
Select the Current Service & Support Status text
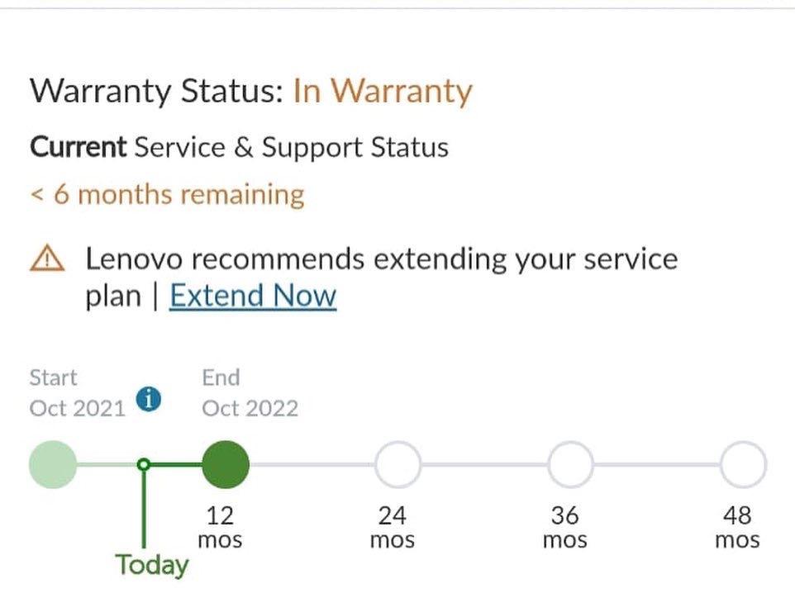point(239,147)
